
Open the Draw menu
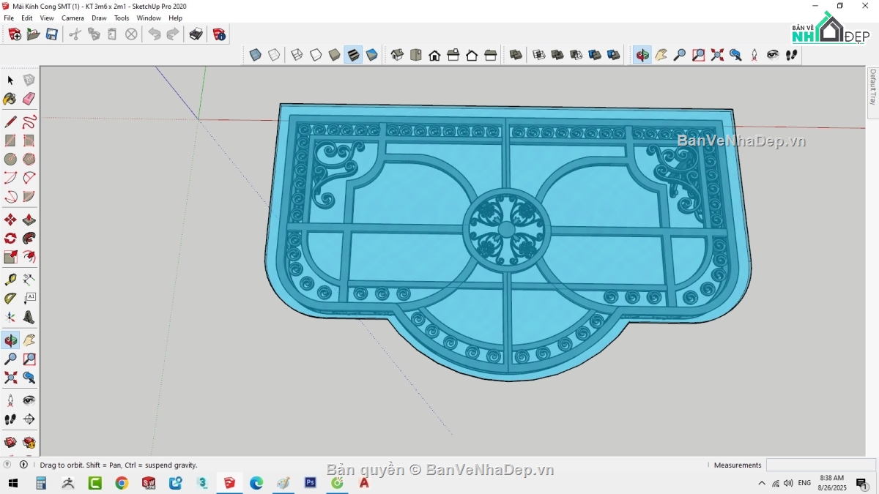click(x=99, y=18)
